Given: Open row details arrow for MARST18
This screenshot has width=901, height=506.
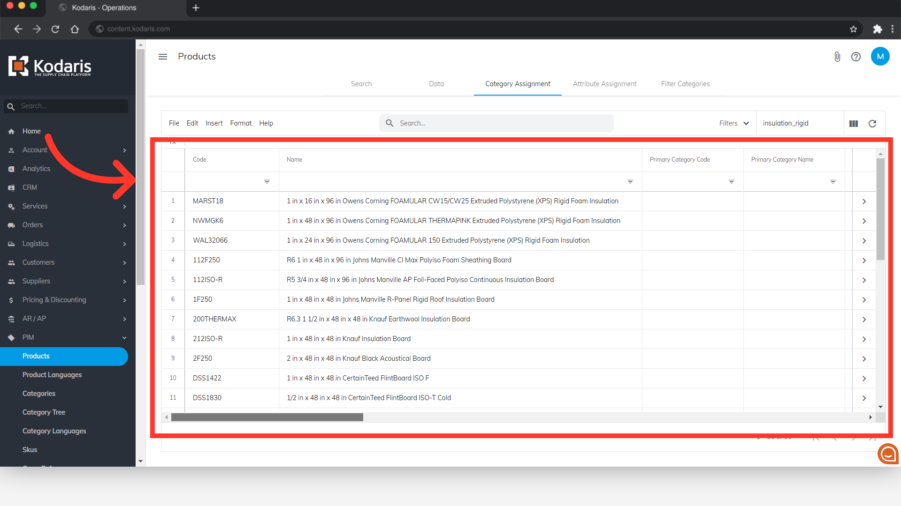Looking at the screenshot, I should point(864,201).
